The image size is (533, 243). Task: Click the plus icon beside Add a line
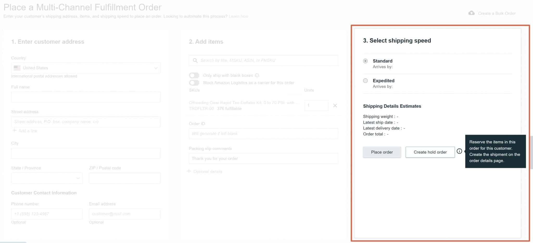[x=15, y=130]
